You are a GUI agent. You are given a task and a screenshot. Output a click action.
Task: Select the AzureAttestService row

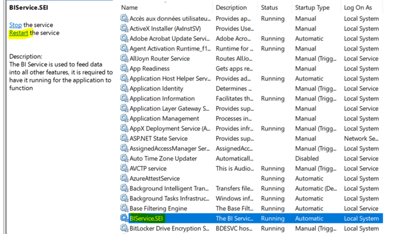click(154, 179)
